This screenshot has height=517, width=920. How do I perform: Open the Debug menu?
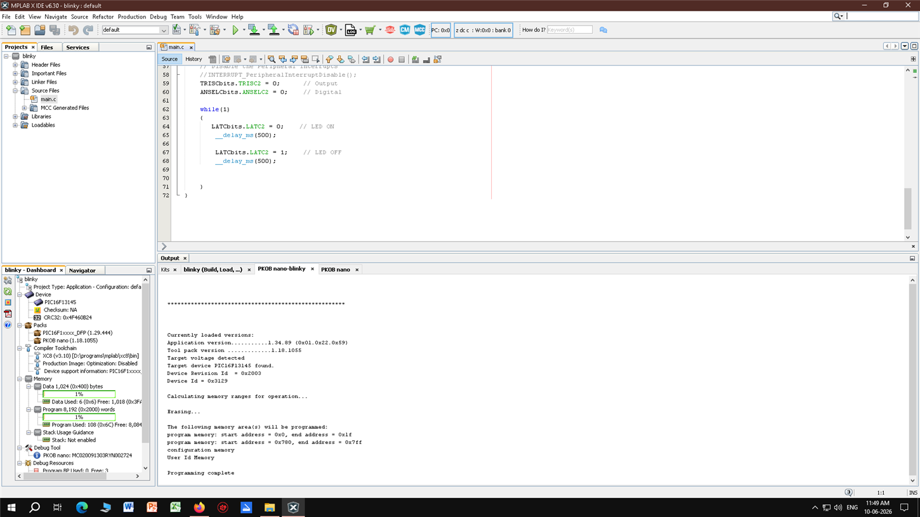tap(158, 17)
